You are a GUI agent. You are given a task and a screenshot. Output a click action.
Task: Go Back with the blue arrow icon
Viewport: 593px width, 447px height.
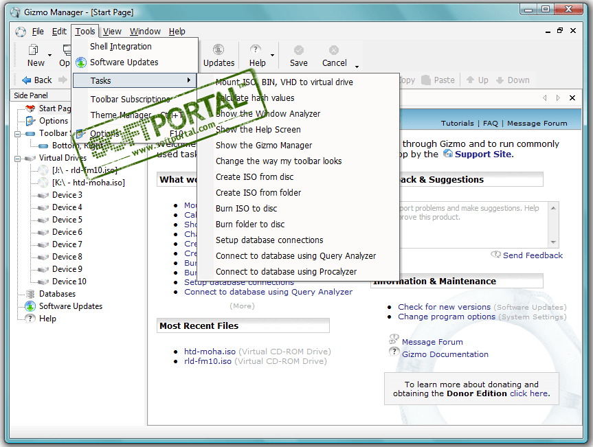coord(27,80)
